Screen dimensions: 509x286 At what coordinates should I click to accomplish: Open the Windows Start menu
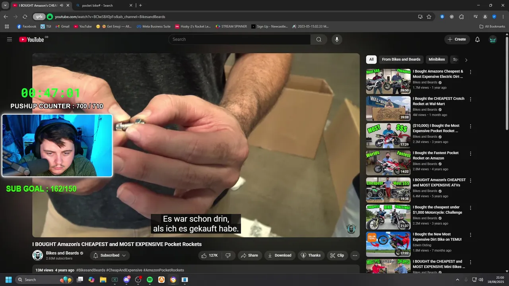(8, 280)
